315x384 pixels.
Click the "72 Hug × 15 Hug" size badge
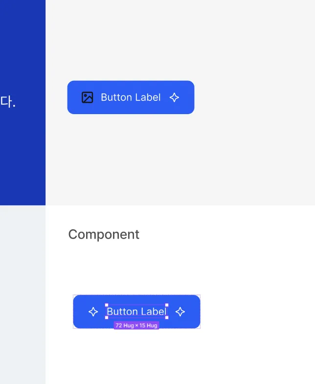point(136,325)
